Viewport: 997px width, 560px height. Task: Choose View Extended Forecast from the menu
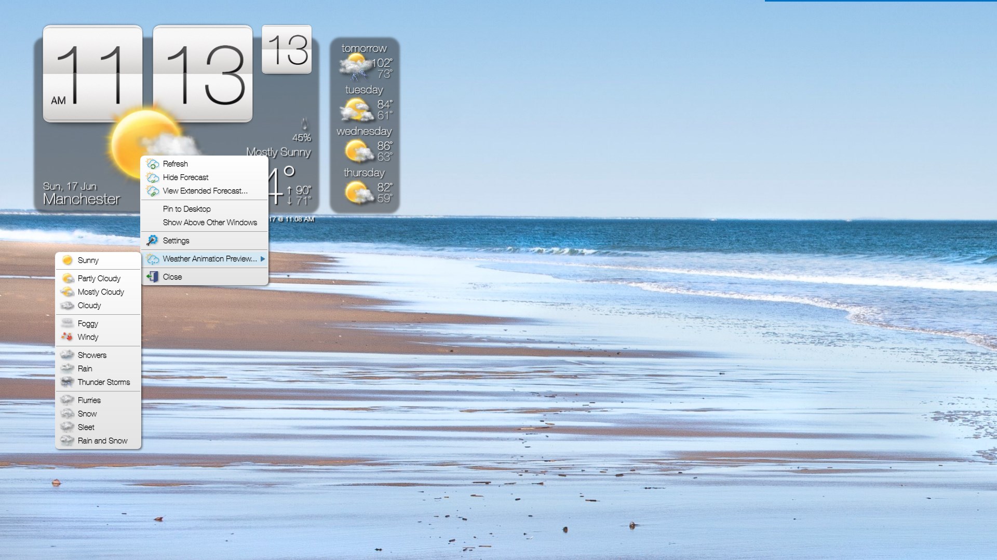[205, 191]
